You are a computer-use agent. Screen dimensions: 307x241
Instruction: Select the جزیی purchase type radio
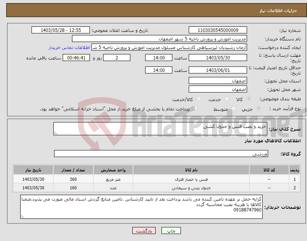(258, 108)
